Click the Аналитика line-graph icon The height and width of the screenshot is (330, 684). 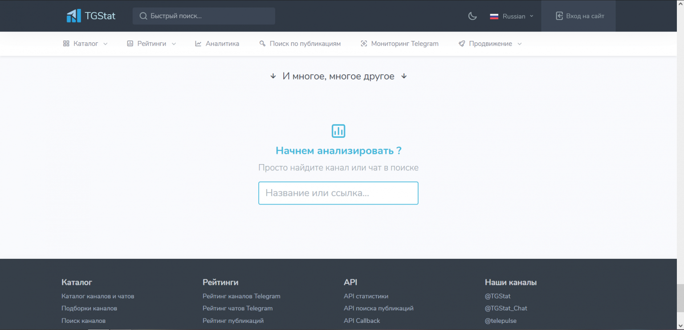[198, 44]
